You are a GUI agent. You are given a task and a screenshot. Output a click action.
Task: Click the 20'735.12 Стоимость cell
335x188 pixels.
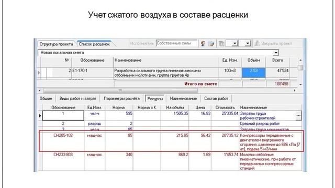pos(225,141)
